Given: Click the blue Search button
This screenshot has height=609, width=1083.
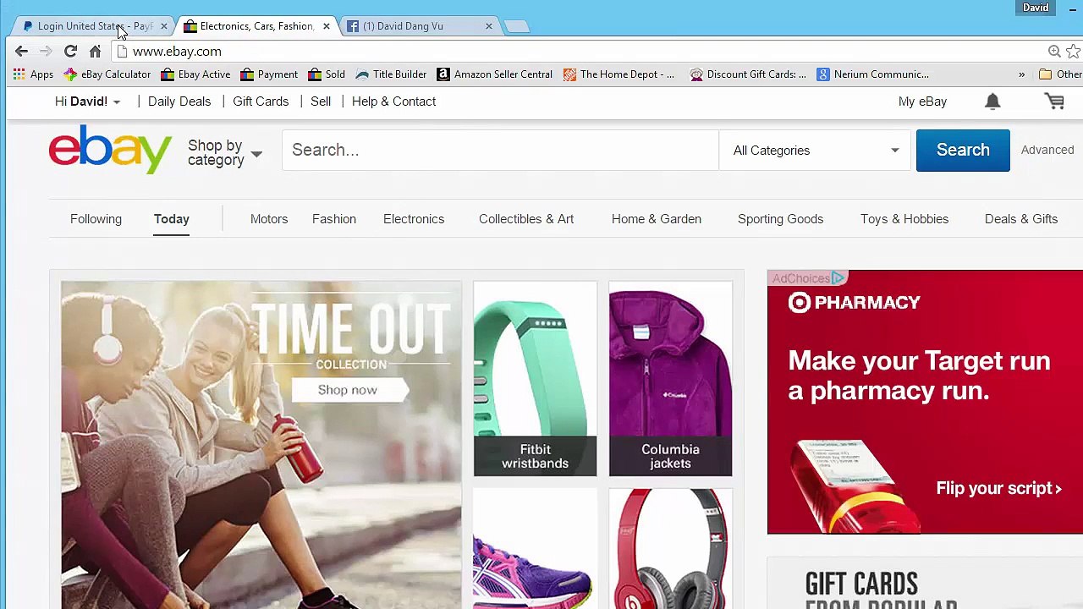Looking at the screenshot, I should [x=963, y=151].
